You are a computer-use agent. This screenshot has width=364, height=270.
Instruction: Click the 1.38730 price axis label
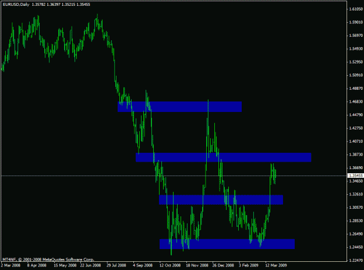(356, 155)
